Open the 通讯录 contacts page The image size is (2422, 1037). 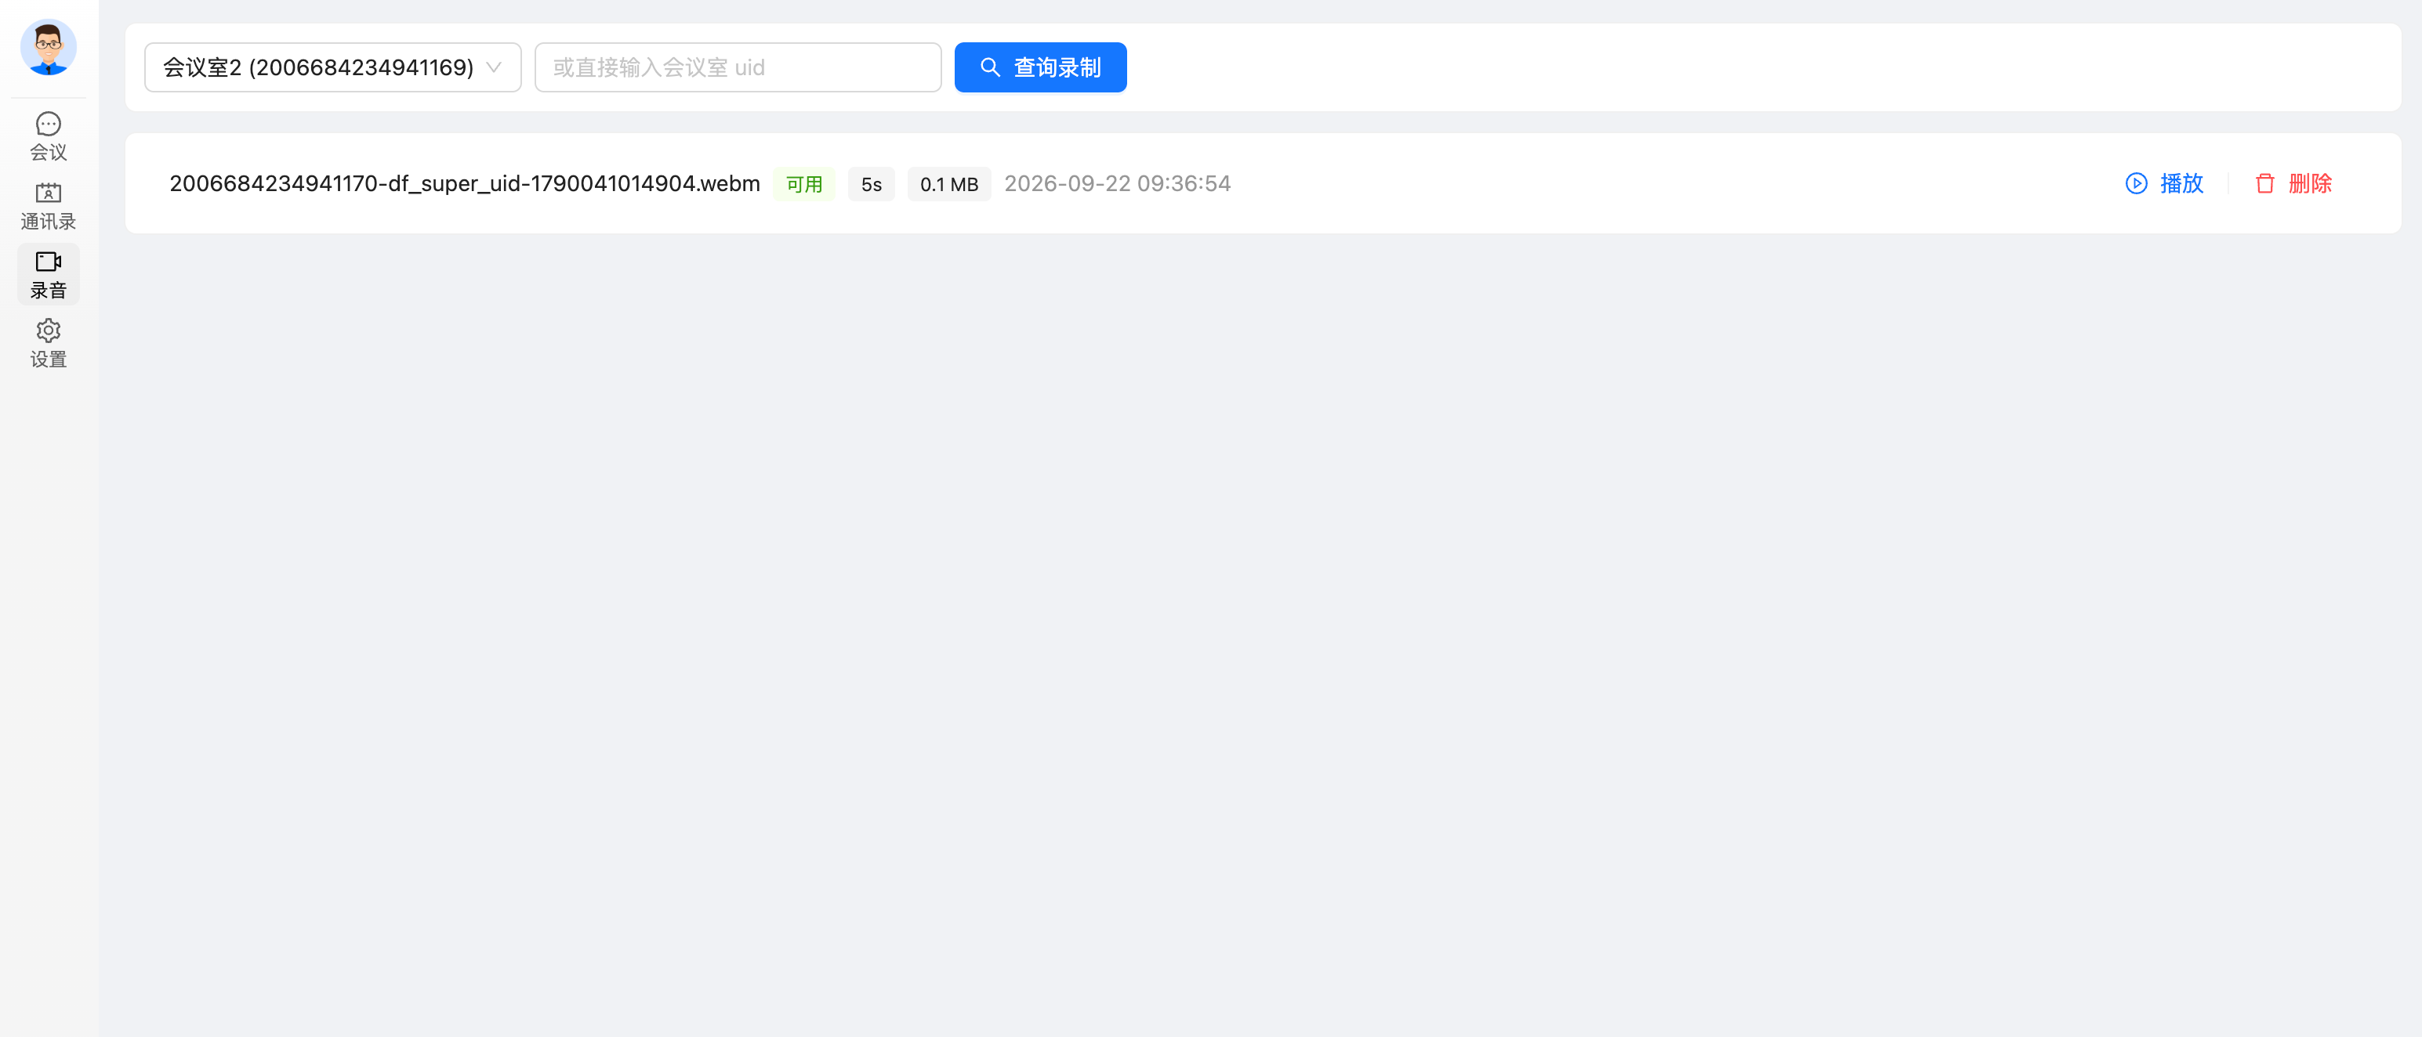pyautogui.click(x=48, y=206)
